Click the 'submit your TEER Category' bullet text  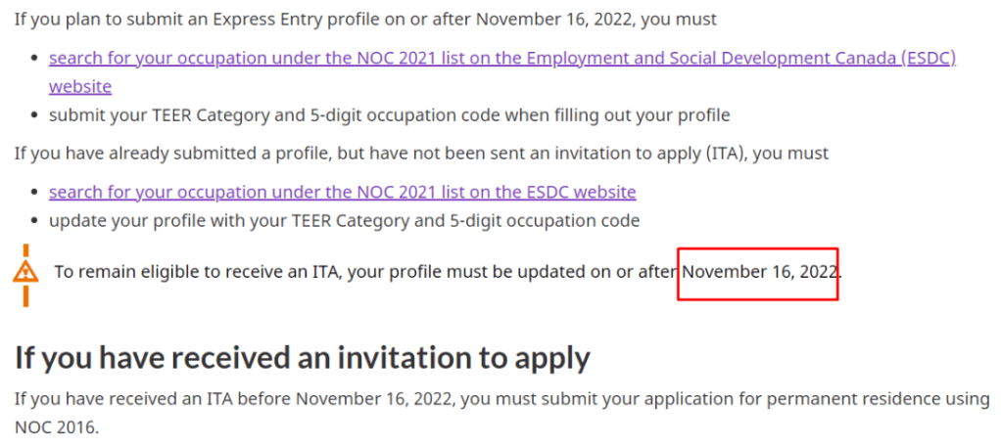coord(389,115)
